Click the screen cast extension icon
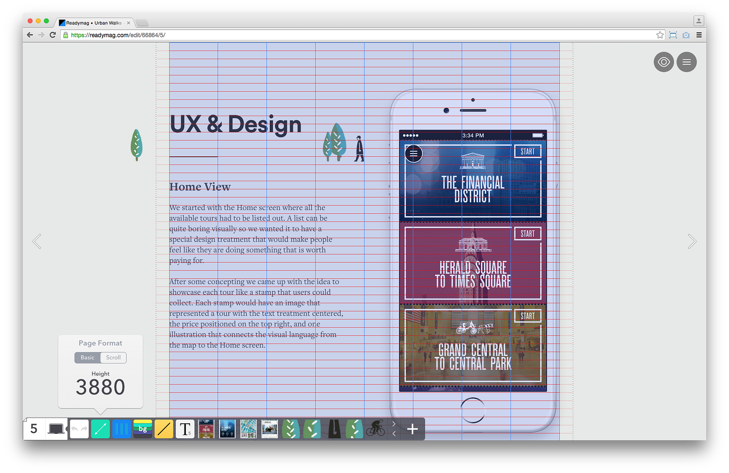The width and height of the screenshot is (729, 473). (x=673, y=35)
